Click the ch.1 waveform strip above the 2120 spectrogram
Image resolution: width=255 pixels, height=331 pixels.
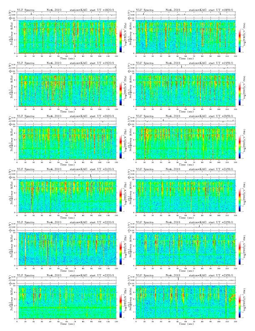tap(67, 174)
